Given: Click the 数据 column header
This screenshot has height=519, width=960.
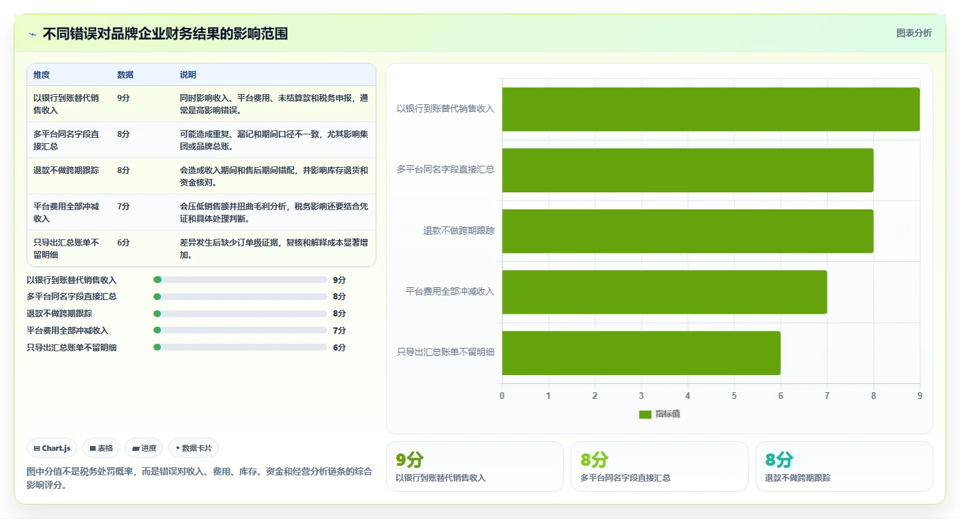Looking at the screenshot, I should tap(125, 74).
